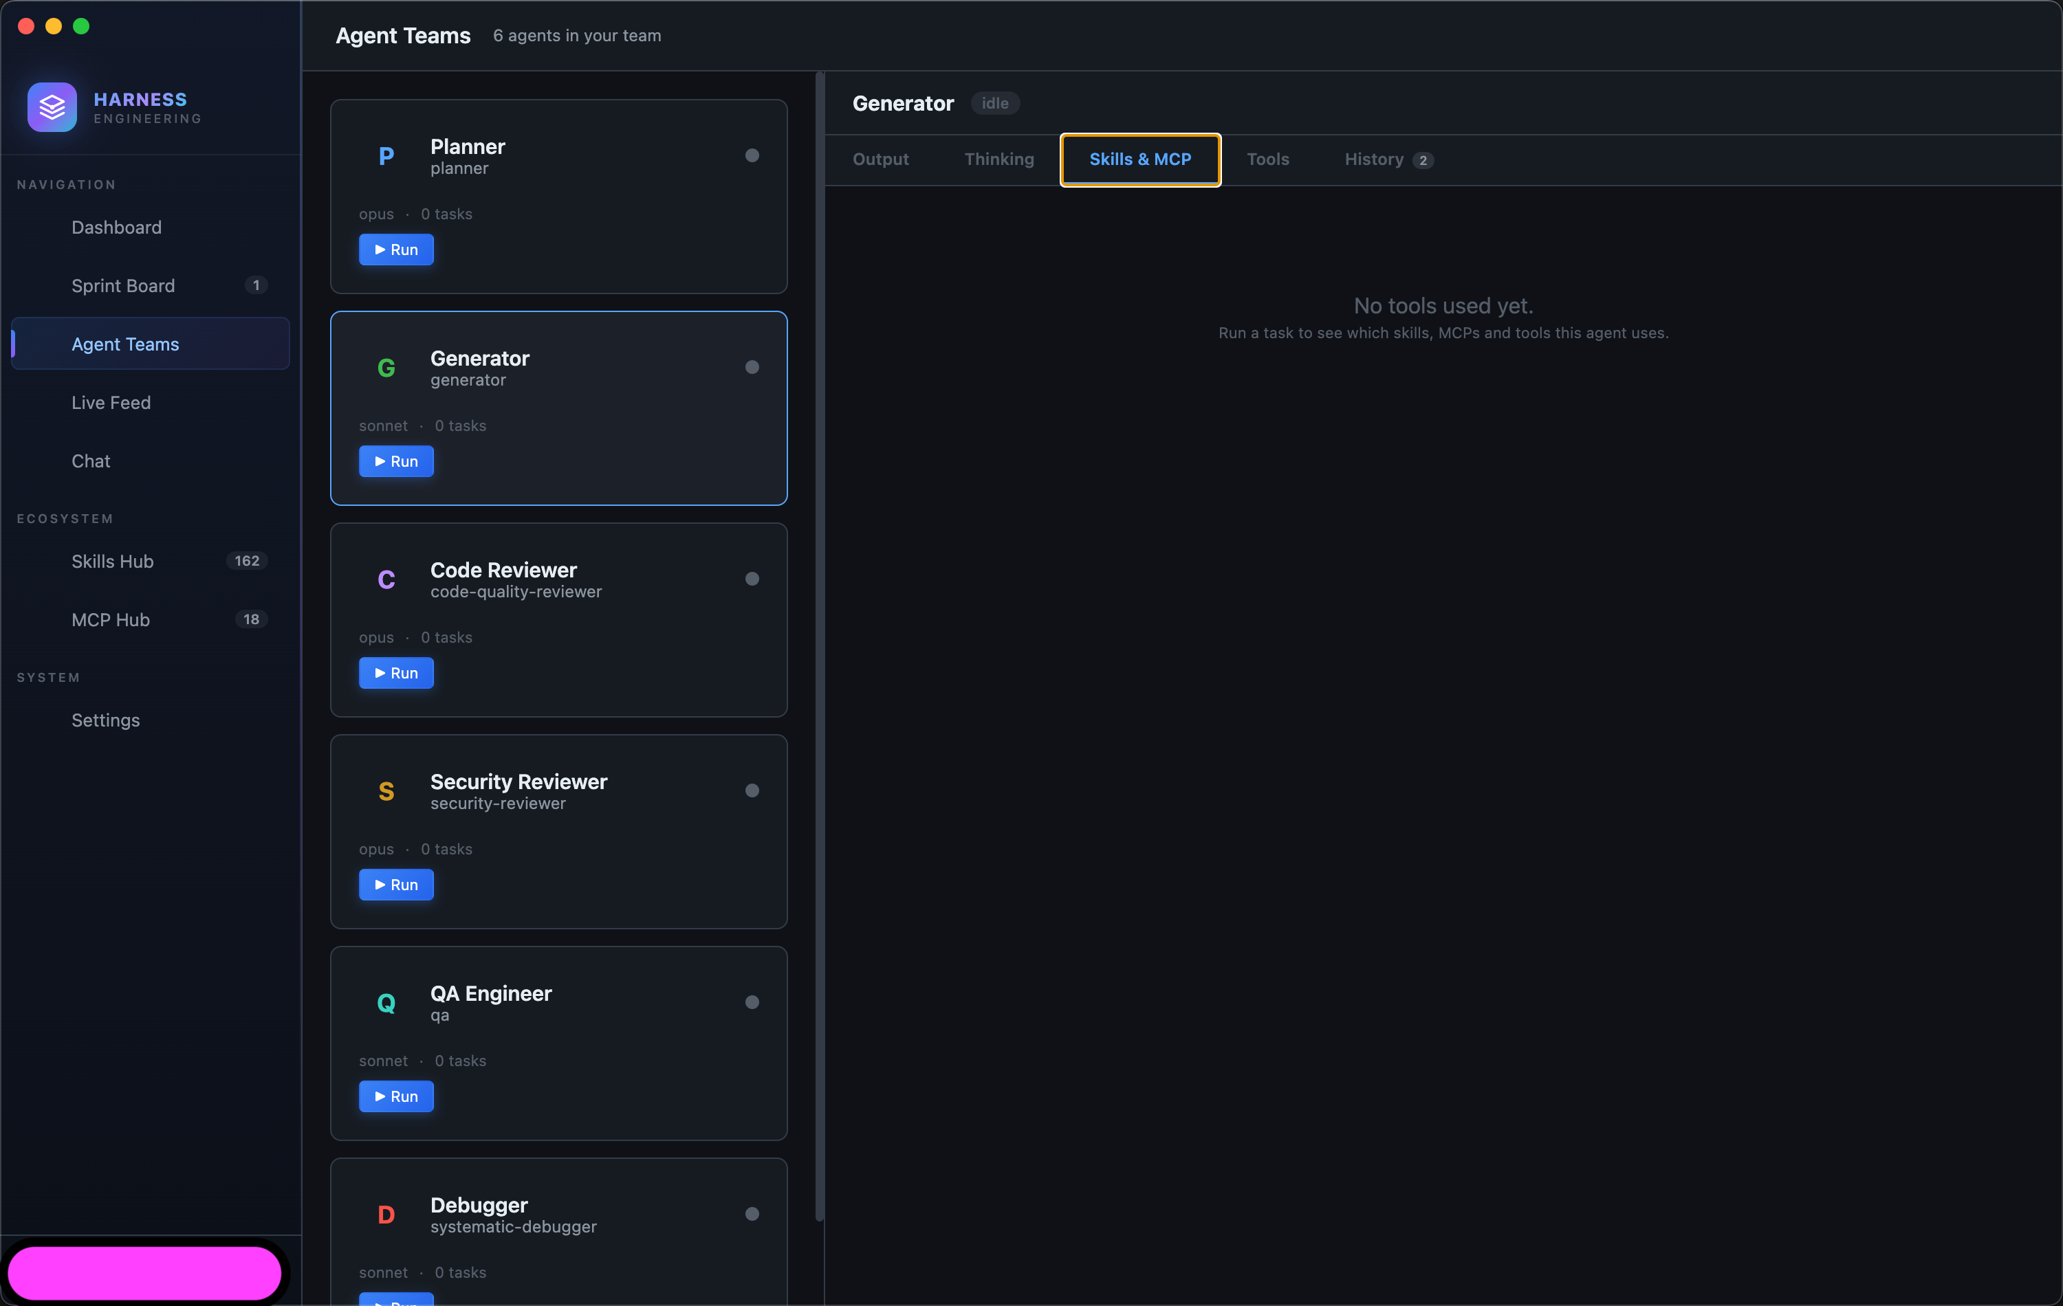Run the Code Reviewer agent
This screenshot has width=2063, height=1306.
(396, 672)
